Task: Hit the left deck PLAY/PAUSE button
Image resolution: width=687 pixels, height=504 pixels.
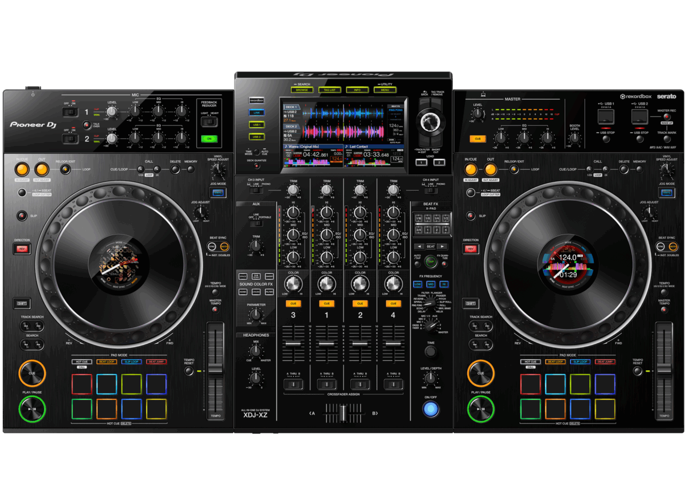Action: click(x=31, y=409)
